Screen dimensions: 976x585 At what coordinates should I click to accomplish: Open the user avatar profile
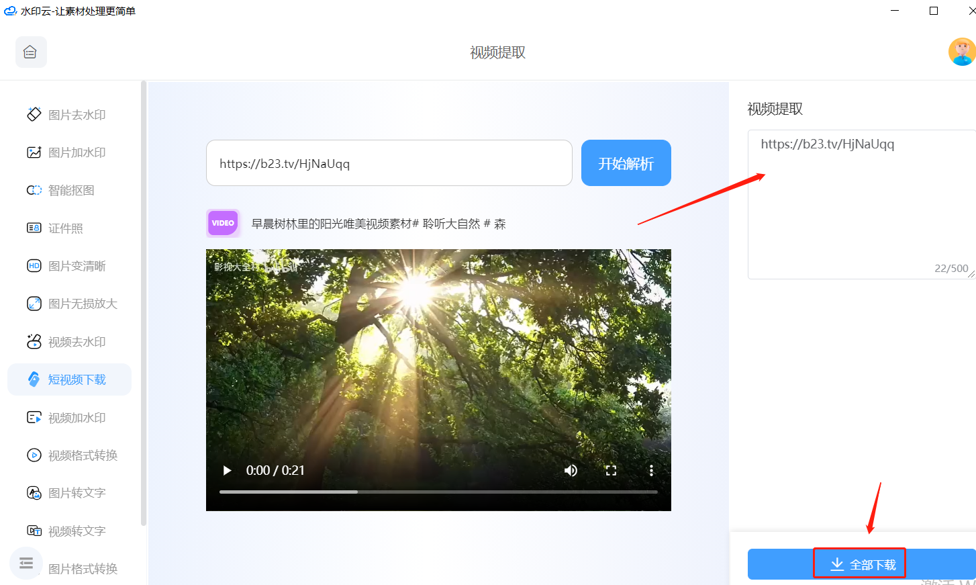pyautogui.click(x=961, y=52)
